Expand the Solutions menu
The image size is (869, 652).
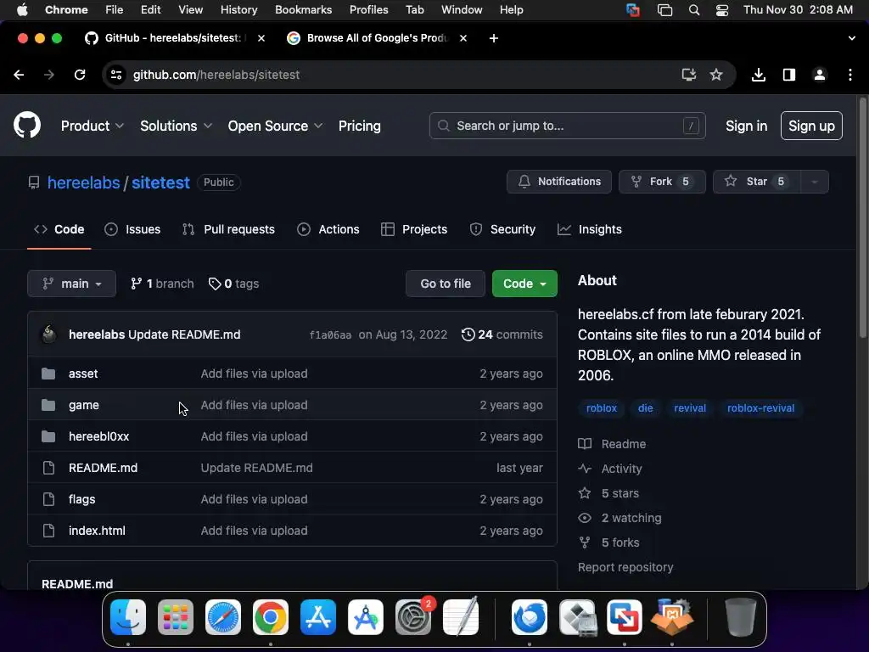click(176, 126)
